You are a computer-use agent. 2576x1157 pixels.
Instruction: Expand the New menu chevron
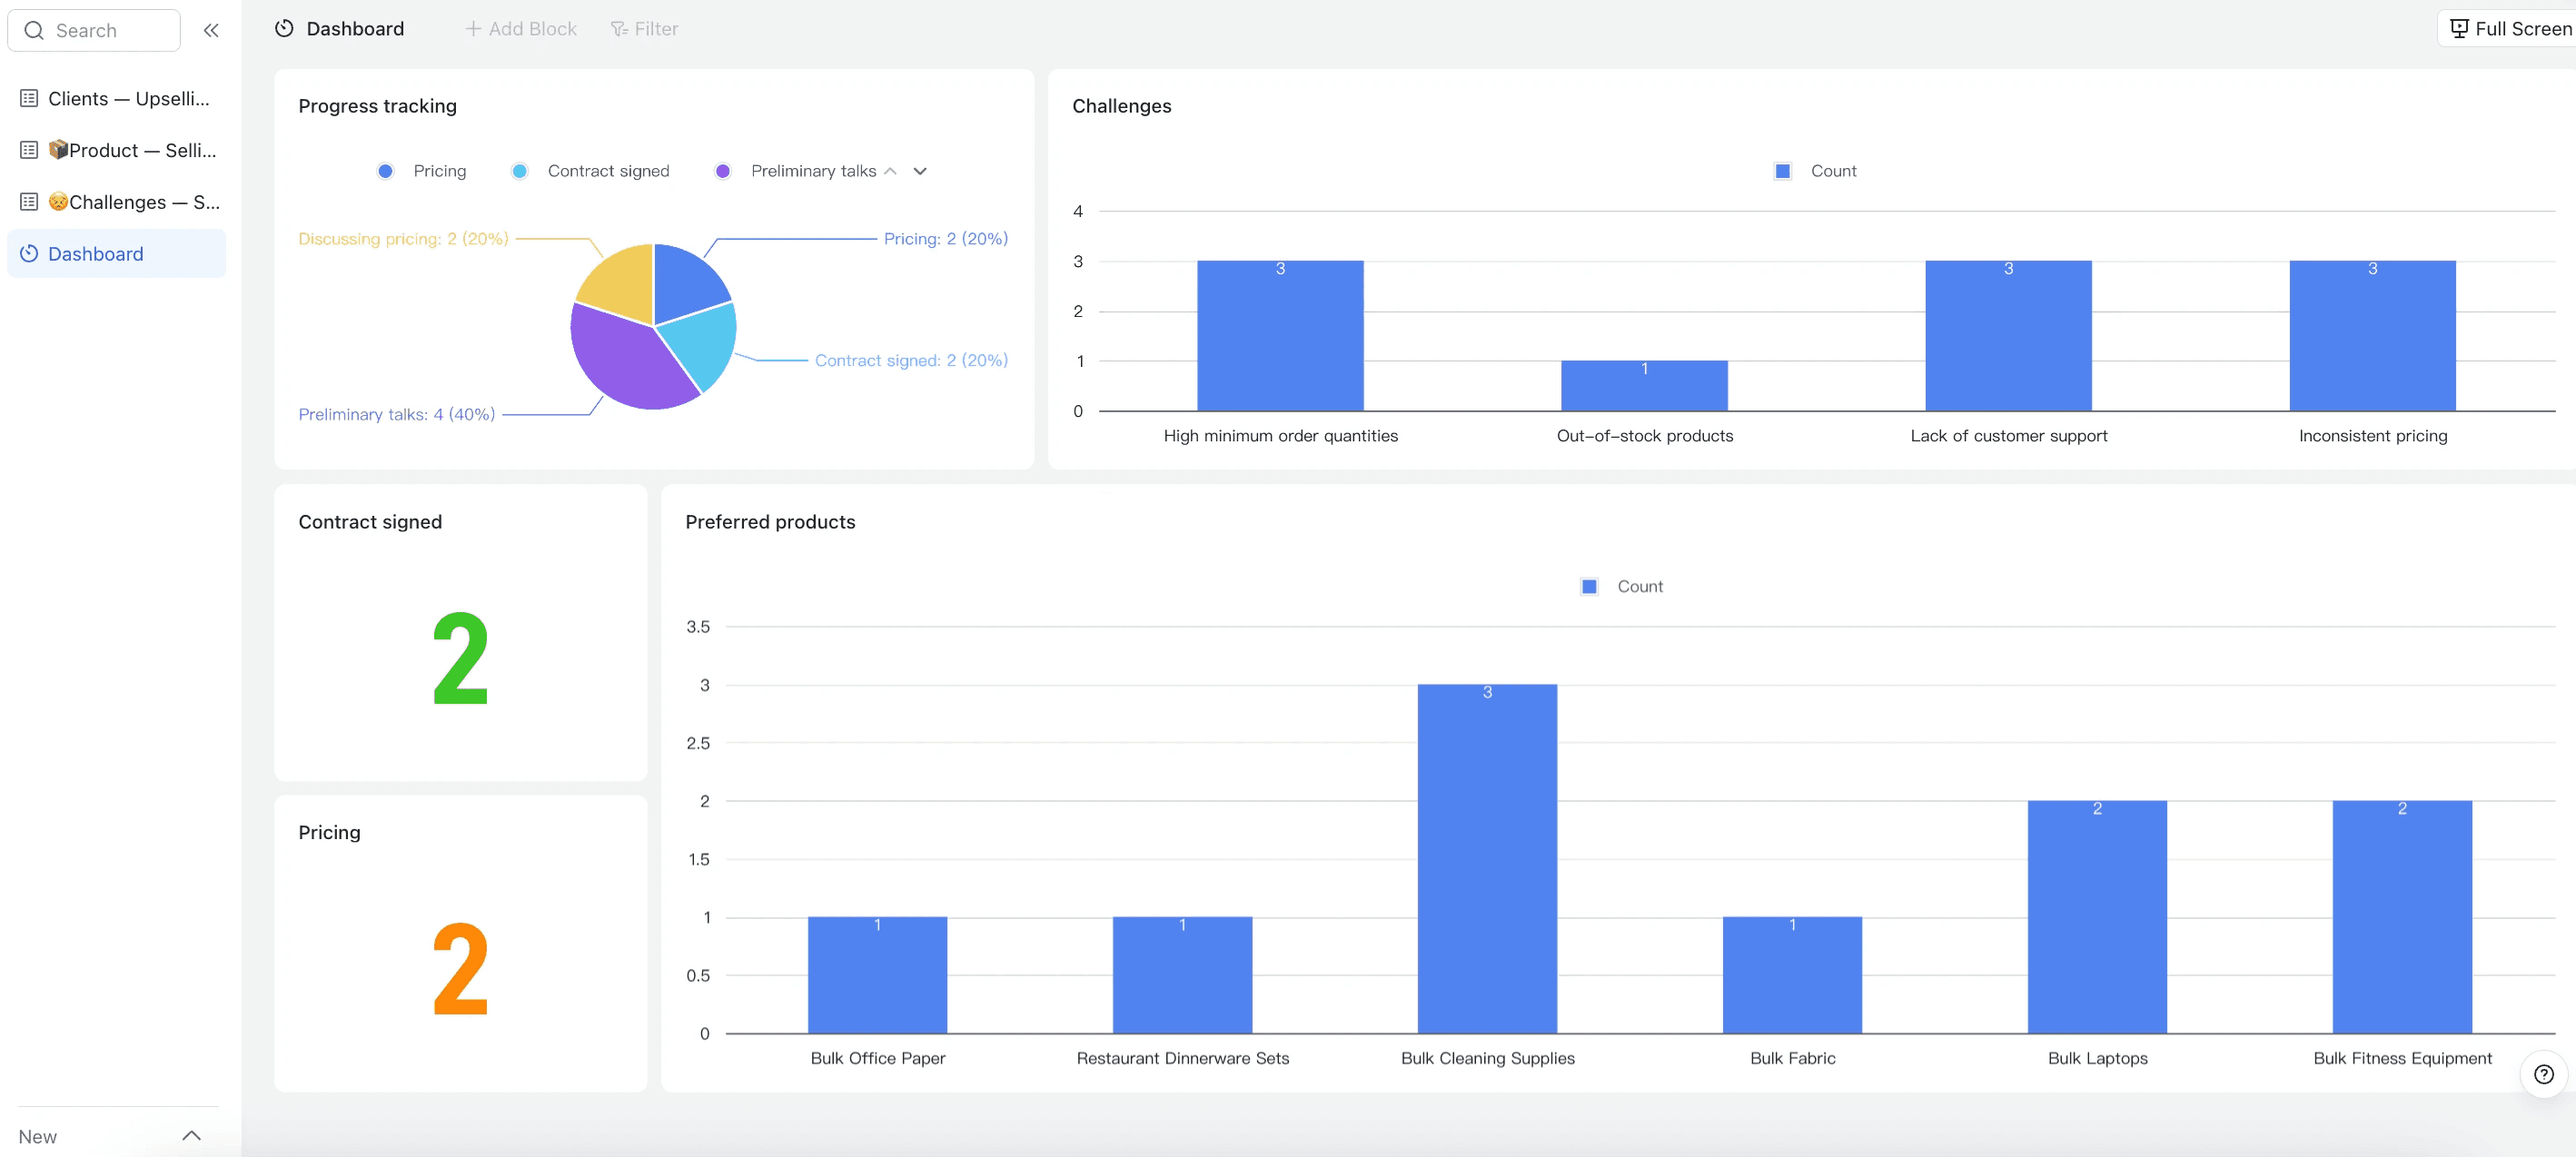[191, 1136]
